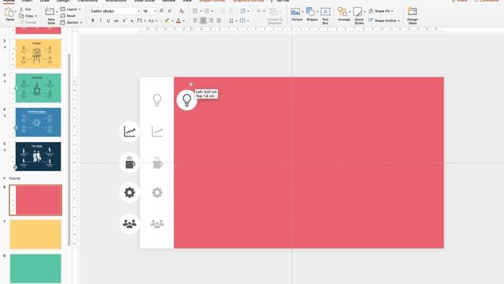504x284 pixels.
Task: Click the Quick Styles icon
Action: click(x=358, y=12)
